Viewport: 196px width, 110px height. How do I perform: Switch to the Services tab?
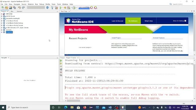coord(19,11)
